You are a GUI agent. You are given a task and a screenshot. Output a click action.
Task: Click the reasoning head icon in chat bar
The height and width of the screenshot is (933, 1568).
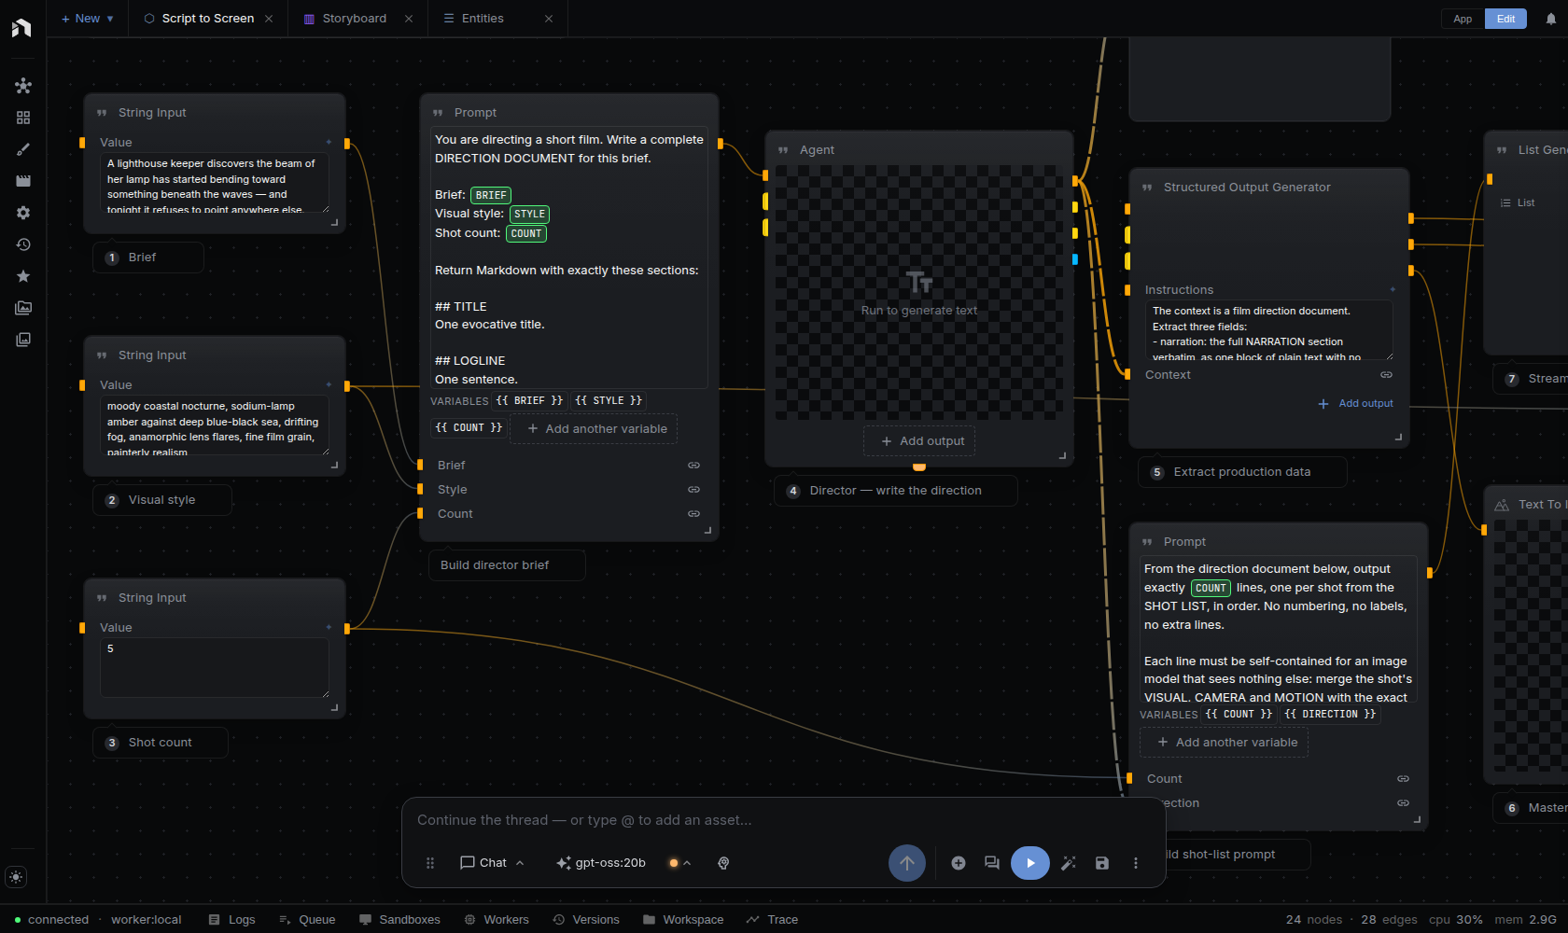pos(723,863)
